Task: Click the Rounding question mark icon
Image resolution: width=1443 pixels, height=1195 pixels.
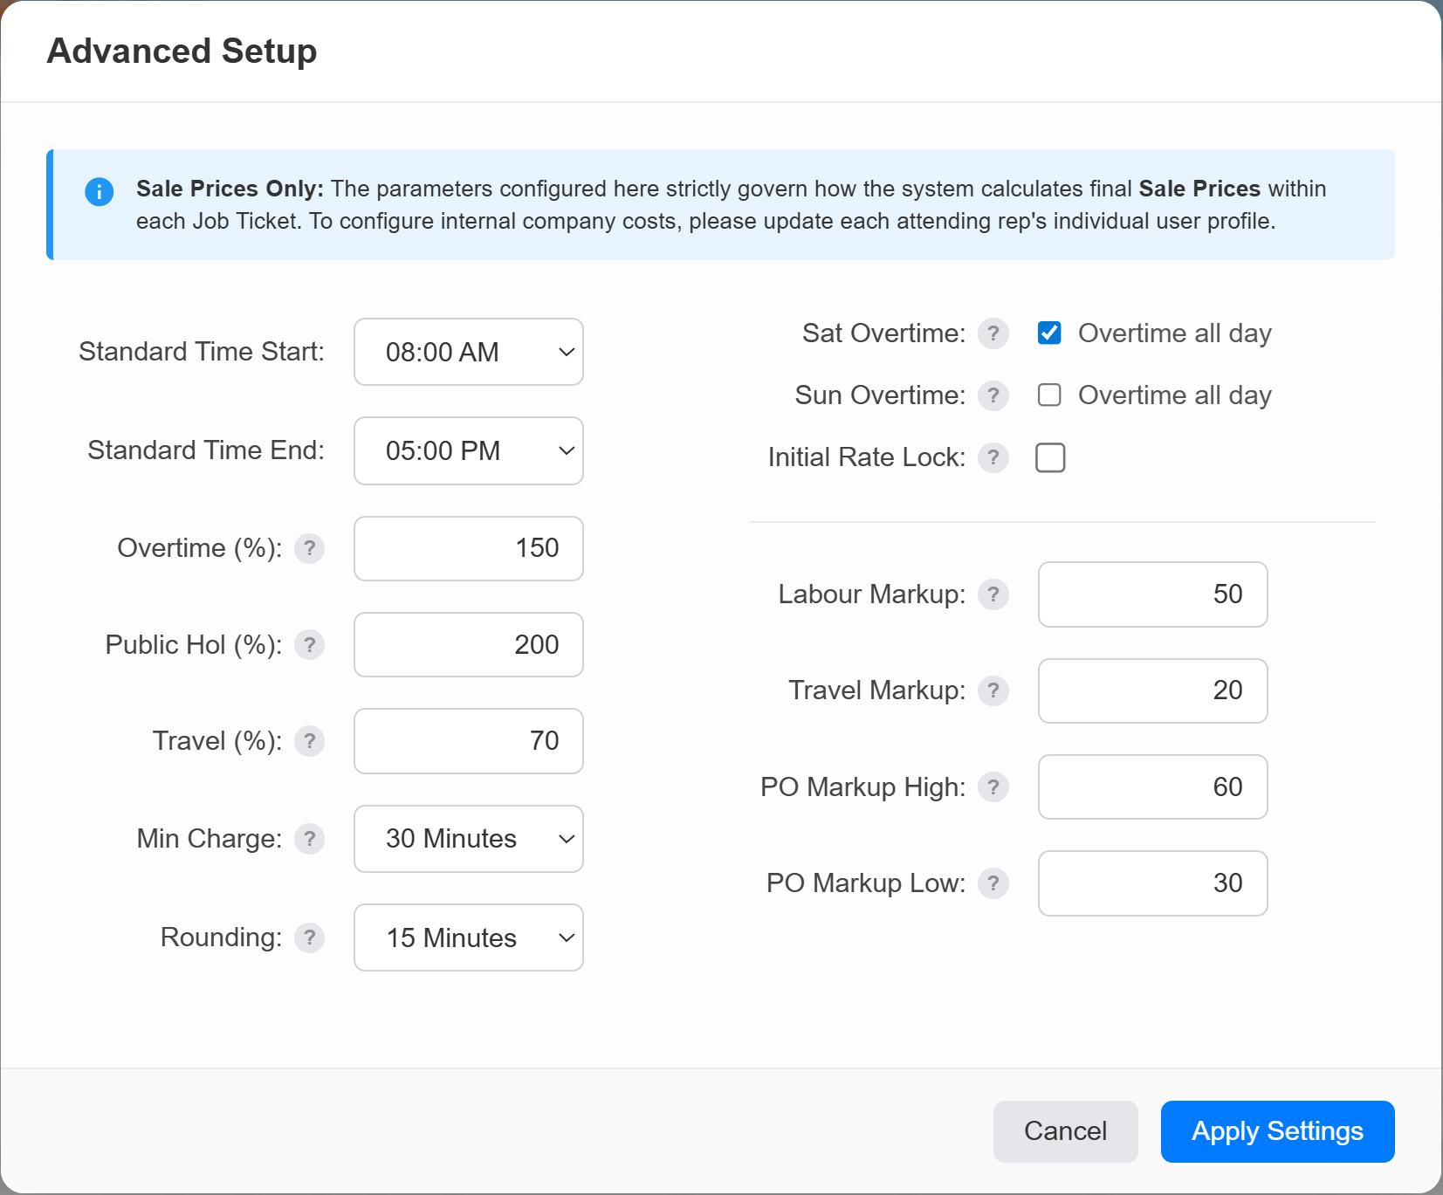Action: click(x=309, y=937)
